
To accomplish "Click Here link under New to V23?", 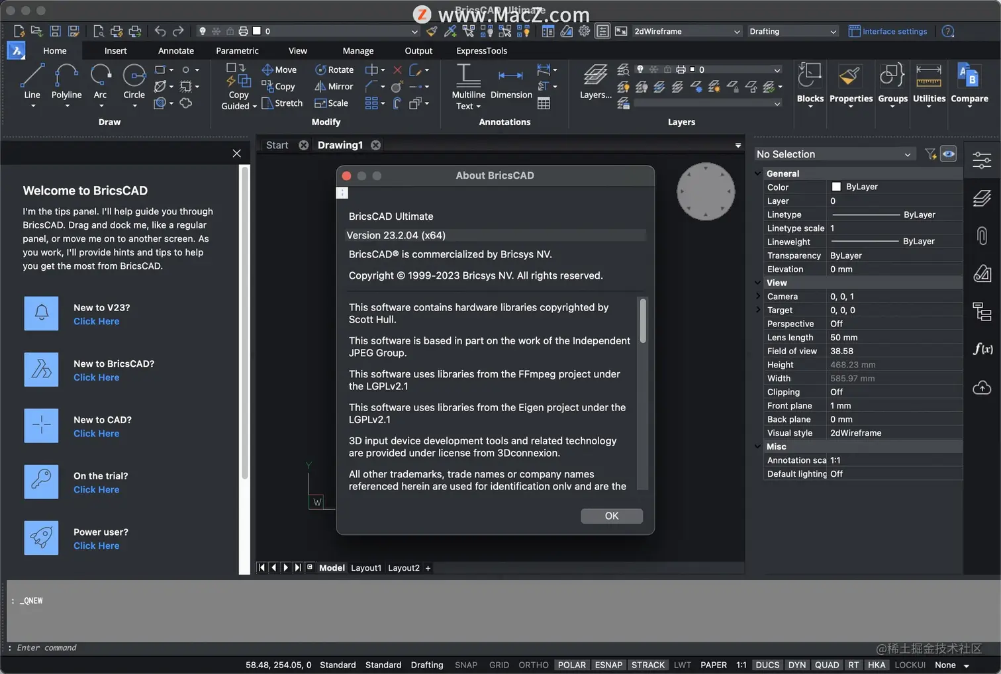I will (x=97, y=321).
